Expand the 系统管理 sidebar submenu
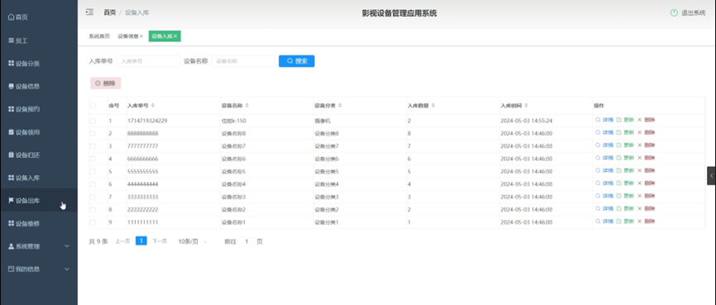Image resolution: width=716 pixels, height=305 pixels. pos(39,246)
